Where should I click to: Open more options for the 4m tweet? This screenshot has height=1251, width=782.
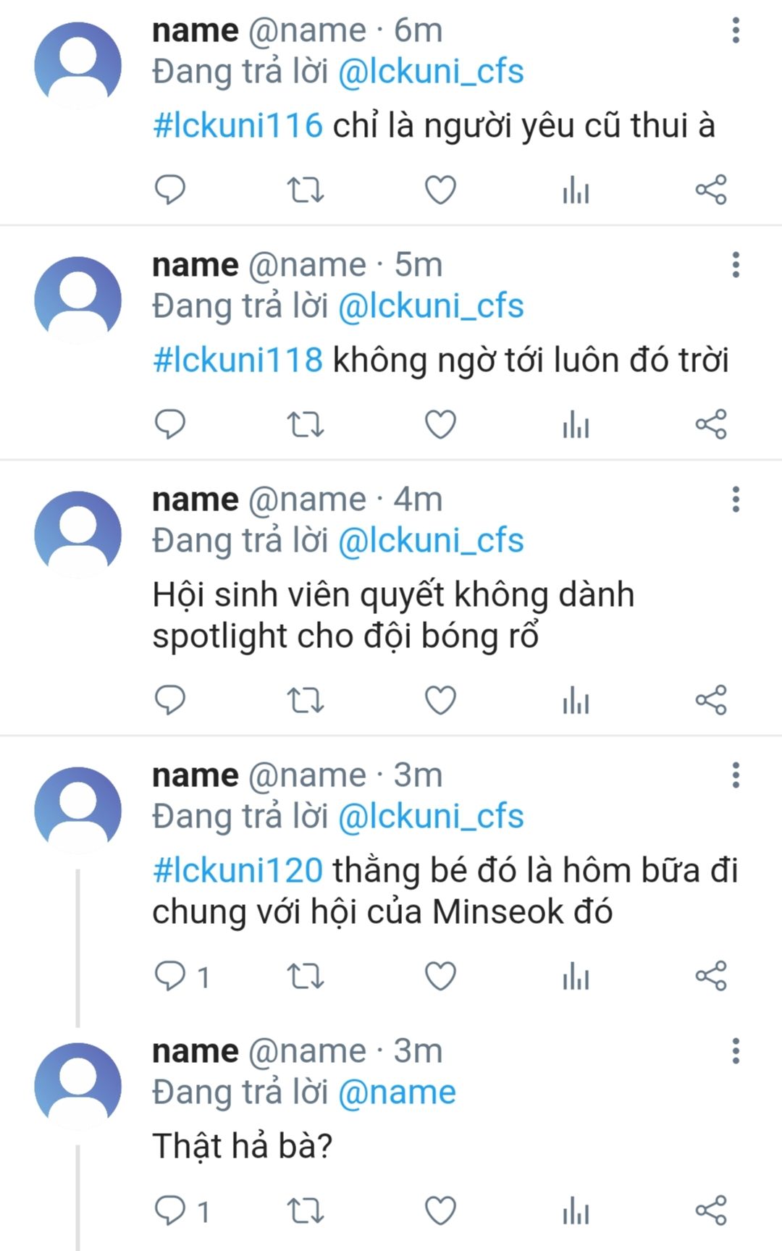tap(736, 500)
